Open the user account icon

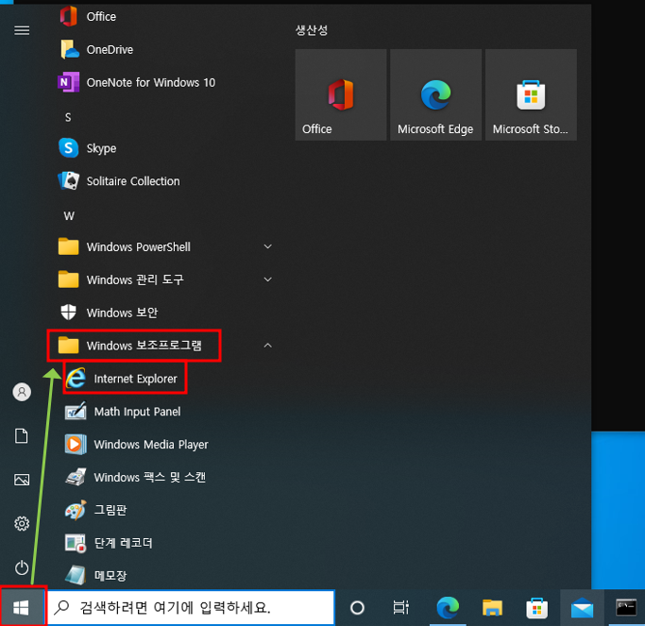pos(22,392)
